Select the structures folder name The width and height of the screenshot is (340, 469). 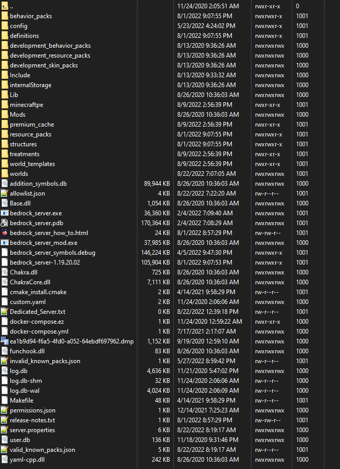click(x=23, y=144)
